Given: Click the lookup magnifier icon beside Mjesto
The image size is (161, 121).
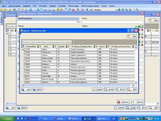Looking at the screenshot, I should tap(142, 26).
